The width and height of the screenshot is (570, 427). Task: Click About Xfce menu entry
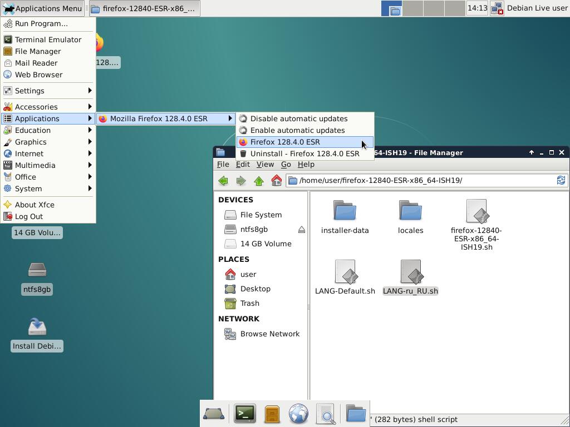coord(48,205)
